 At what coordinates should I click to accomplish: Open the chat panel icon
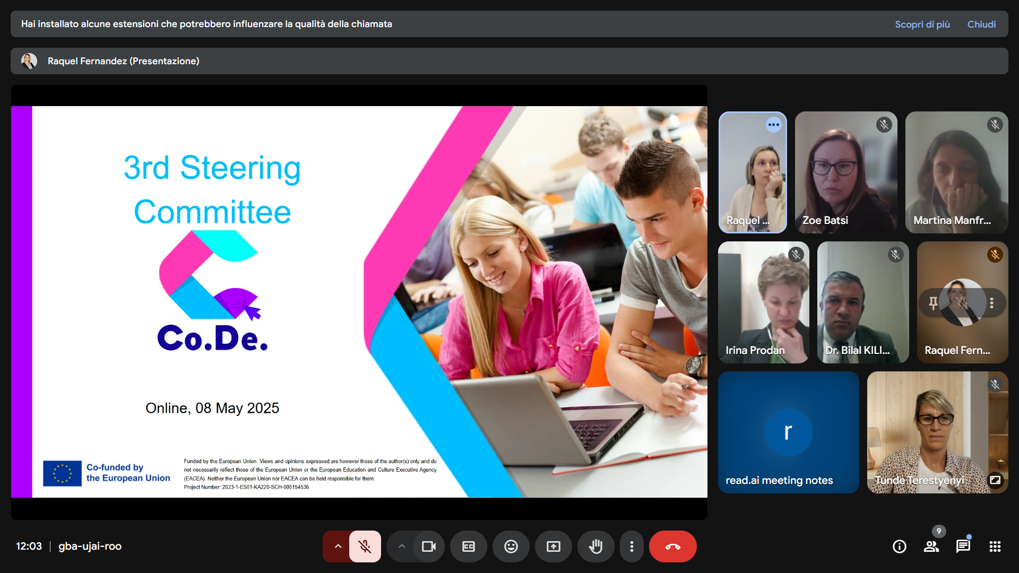point(963,546)
